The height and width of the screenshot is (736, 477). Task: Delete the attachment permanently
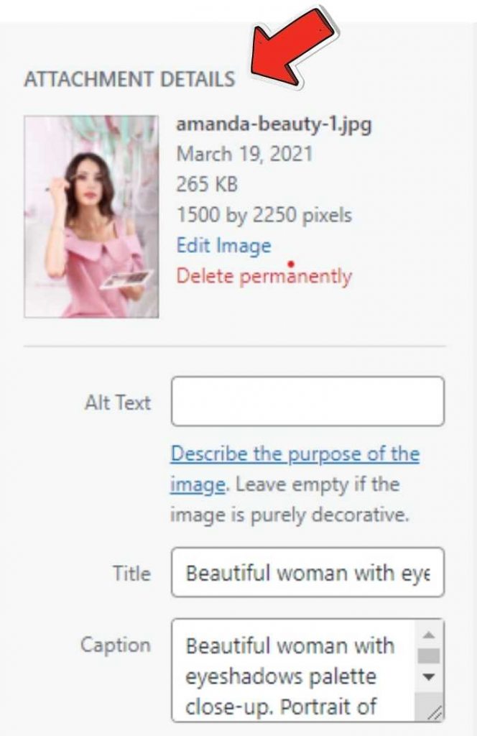(x=264, y=276)
